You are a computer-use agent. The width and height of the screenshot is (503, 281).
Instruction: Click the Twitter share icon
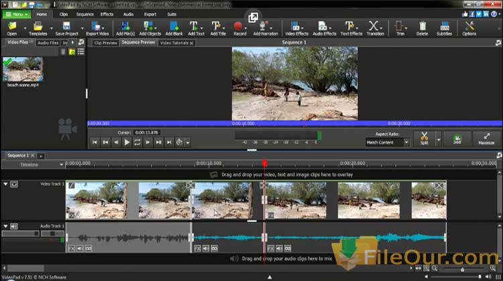click(x=479, y=14)
